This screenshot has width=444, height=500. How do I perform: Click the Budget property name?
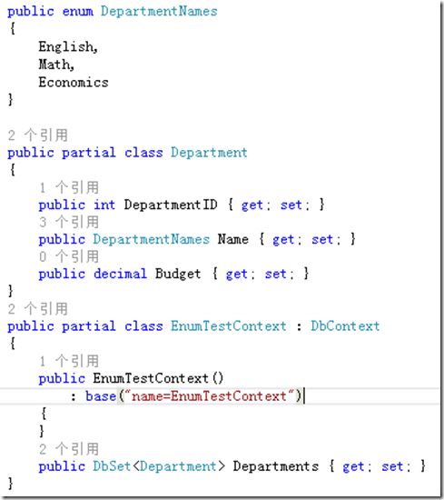click(178, 274)
